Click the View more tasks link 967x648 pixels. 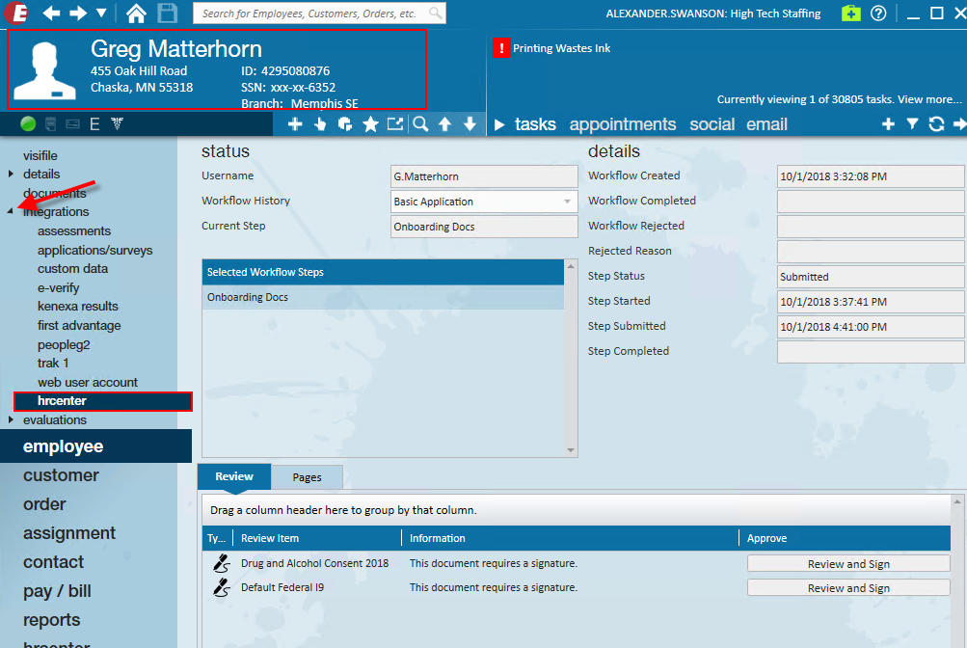click(x=929, y=99)
